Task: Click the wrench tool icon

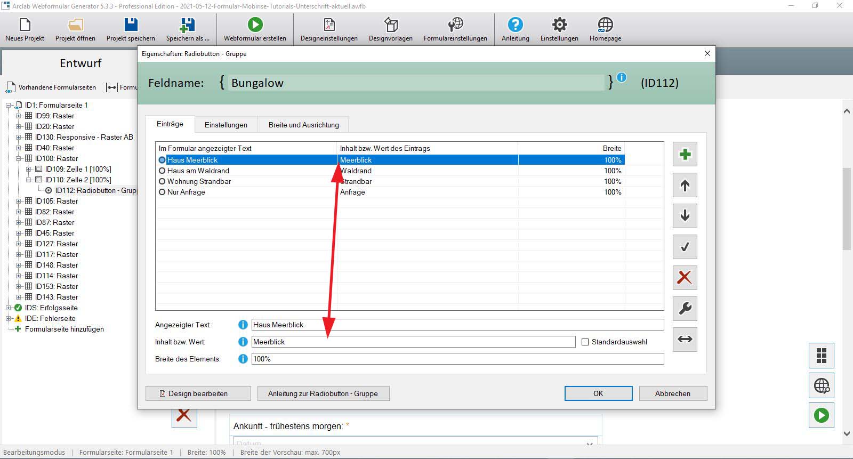Action: pos(685,308)
